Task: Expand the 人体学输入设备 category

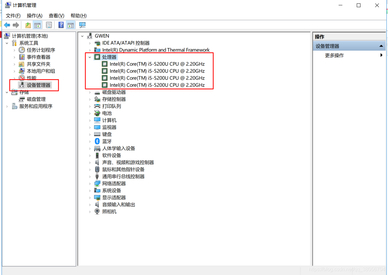Action: click(x=90, y=149)
